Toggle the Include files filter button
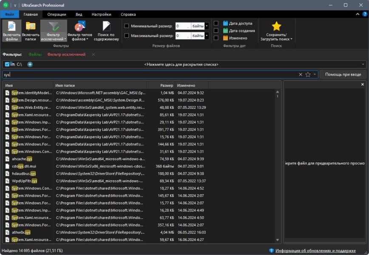Screen dimensions: 369x255 pos(11,31)
